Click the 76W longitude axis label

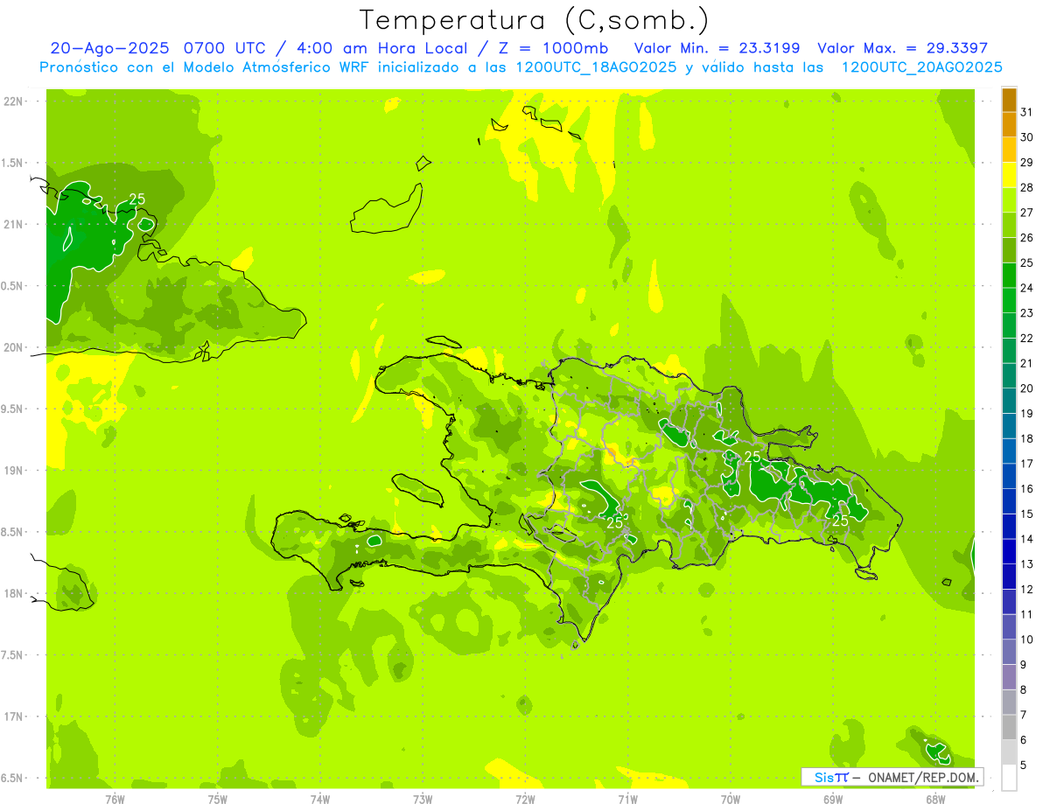115,799
